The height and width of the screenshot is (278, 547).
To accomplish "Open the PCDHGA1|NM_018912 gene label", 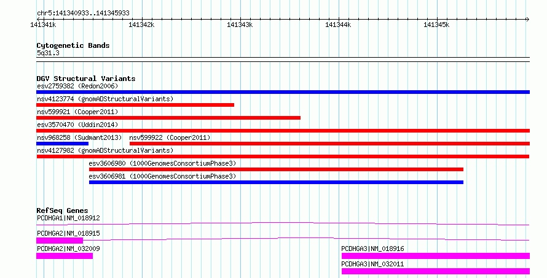I will coord(68,218).
